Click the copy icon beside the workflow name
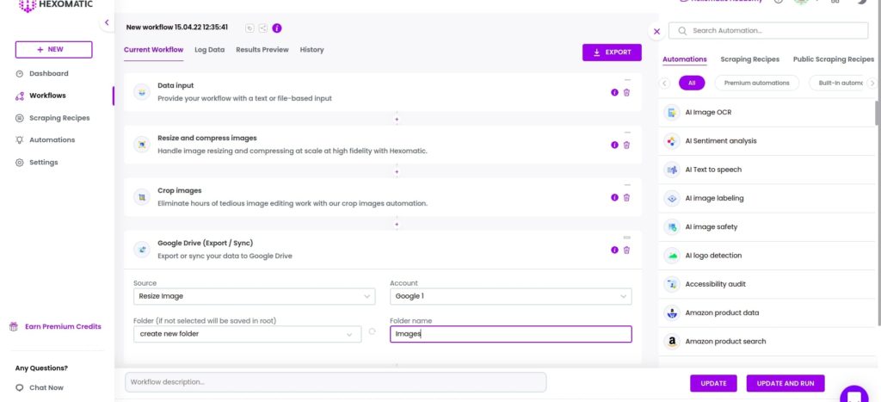Viewport: 881px width, 402px height. 250,28
